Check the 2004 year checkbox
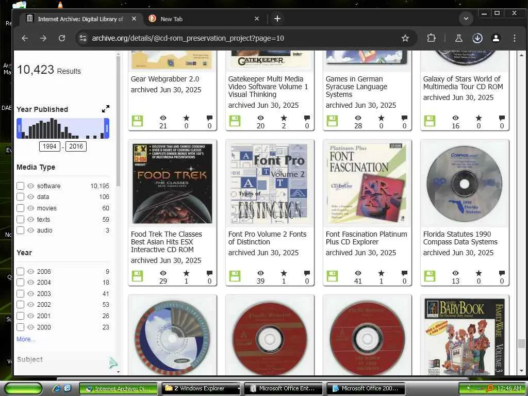Screen dimensions: 528x396 click(20, 282)
